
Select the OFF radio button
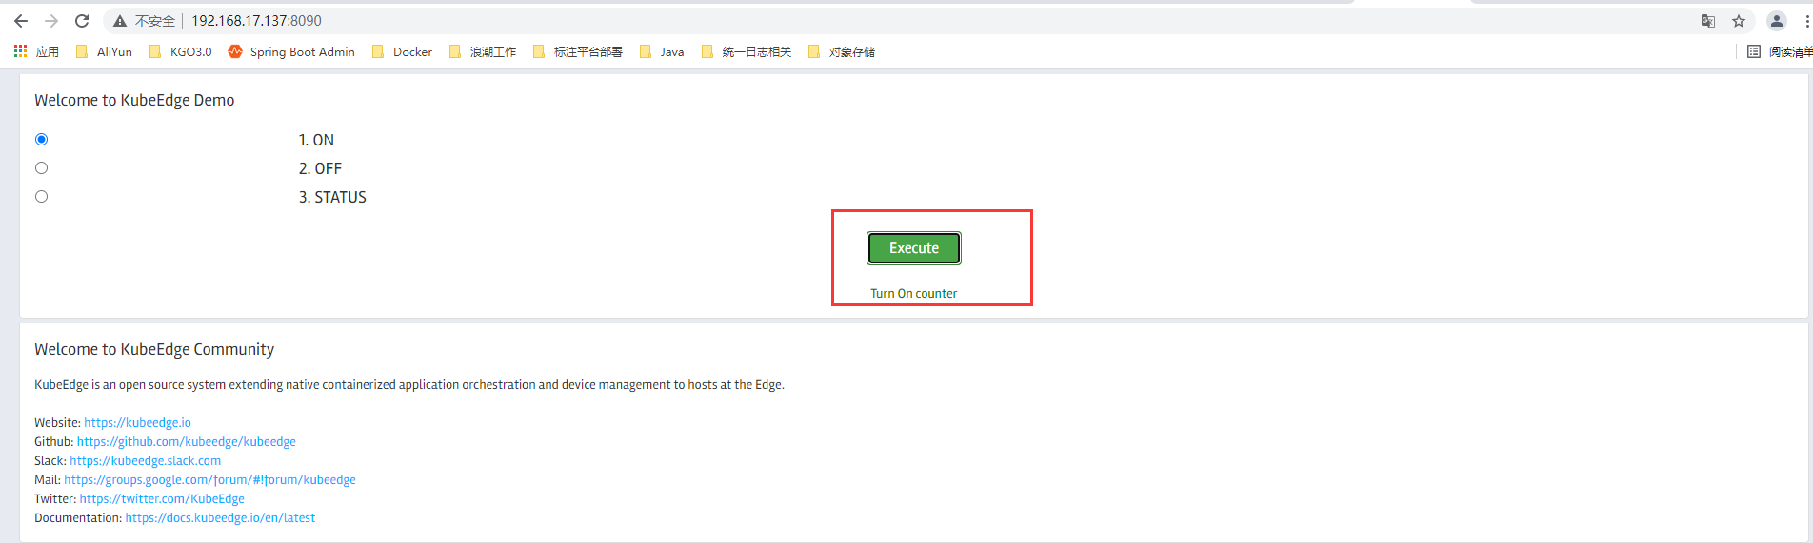[x=41, y=167]
